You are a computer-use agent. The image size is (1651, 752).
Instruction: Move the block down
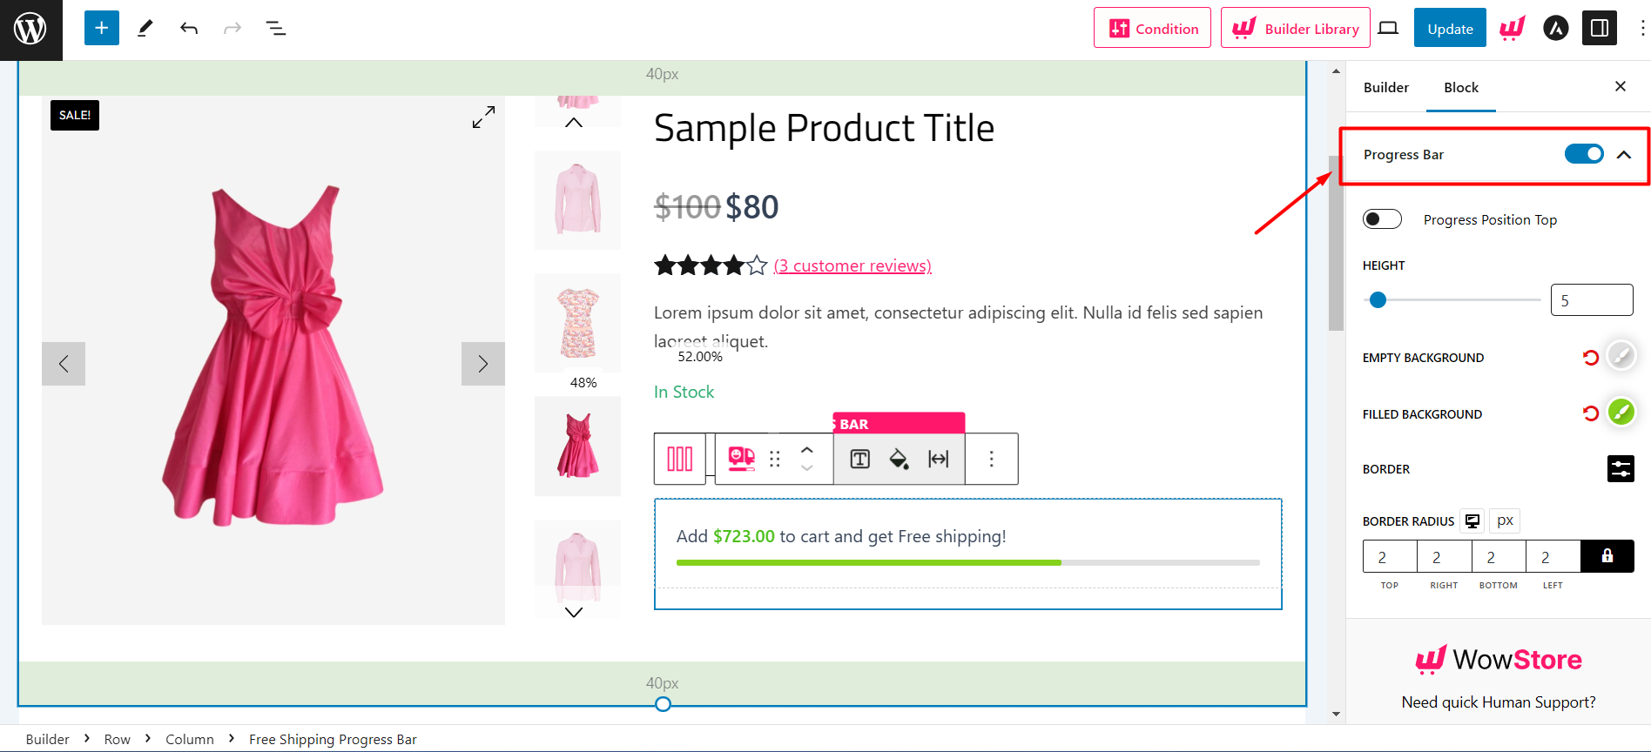click(807, 468)
